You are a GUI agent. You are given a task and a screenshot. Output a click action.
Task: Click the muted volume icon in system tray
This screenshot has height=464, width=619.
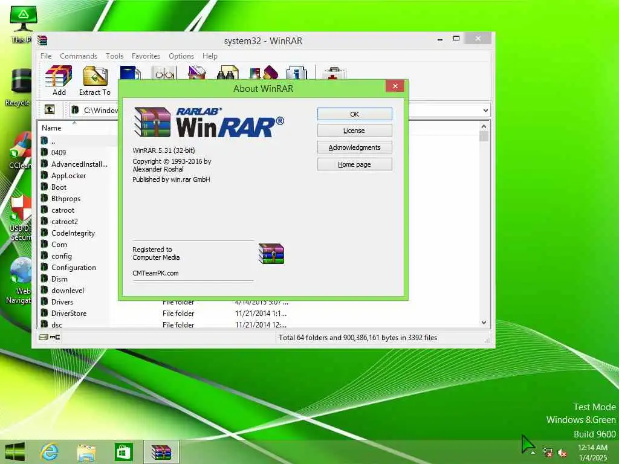point(562,453)
